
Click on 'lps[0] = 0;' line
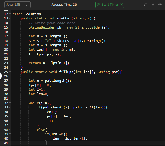pyautogui.click(x=40, y=85)
